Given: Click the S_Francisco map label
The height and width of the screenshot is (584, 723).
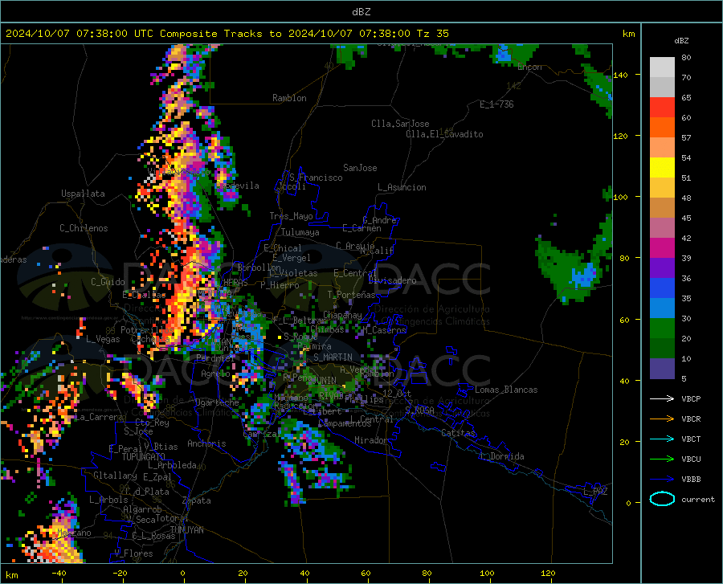Looking at the screenshot, I should pyautogui.click(x=316, y=178).
